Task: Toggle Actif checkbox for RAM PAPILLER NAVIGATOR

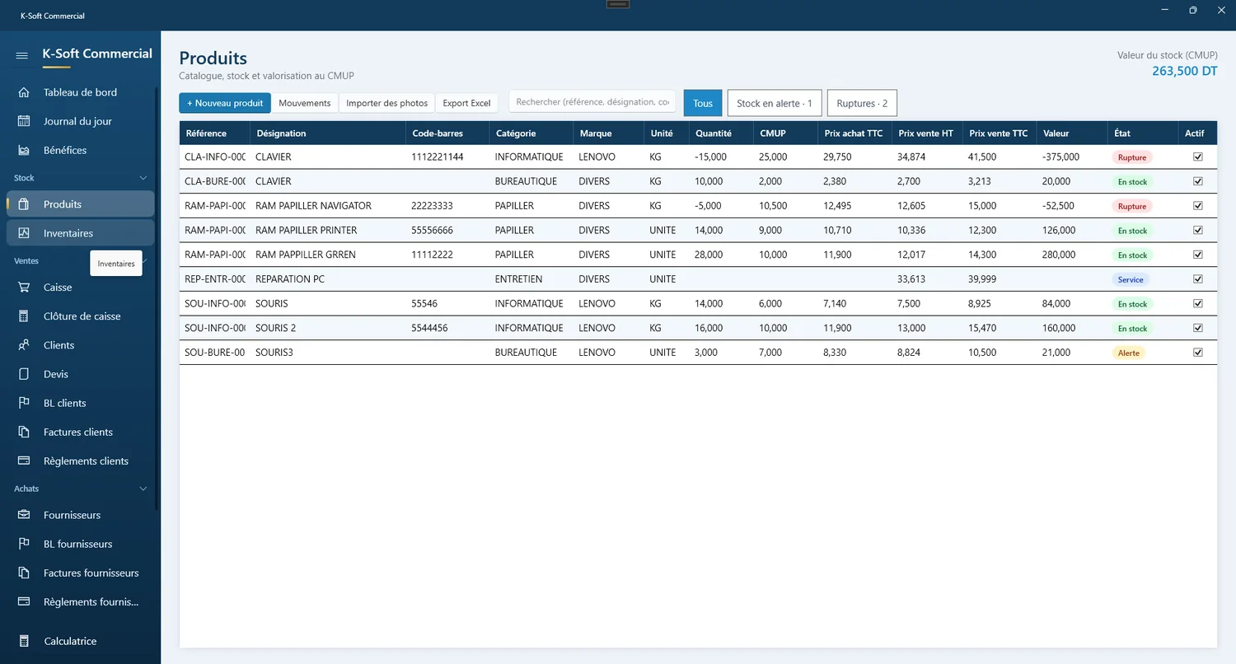Action: (1198, 205)
